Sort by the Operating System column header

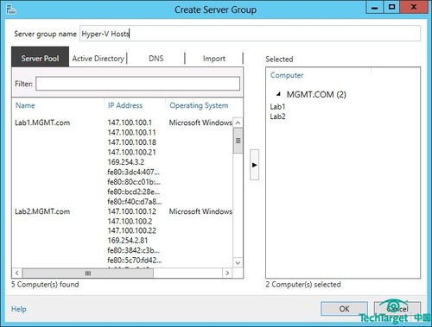(x=199, y=105)
